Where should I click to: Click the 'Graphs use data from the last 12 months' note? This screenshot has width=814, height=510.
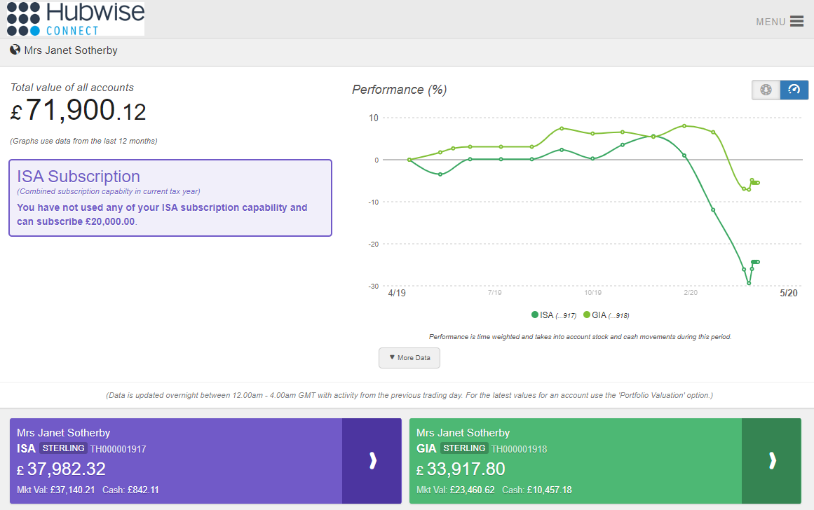point(83,141)
